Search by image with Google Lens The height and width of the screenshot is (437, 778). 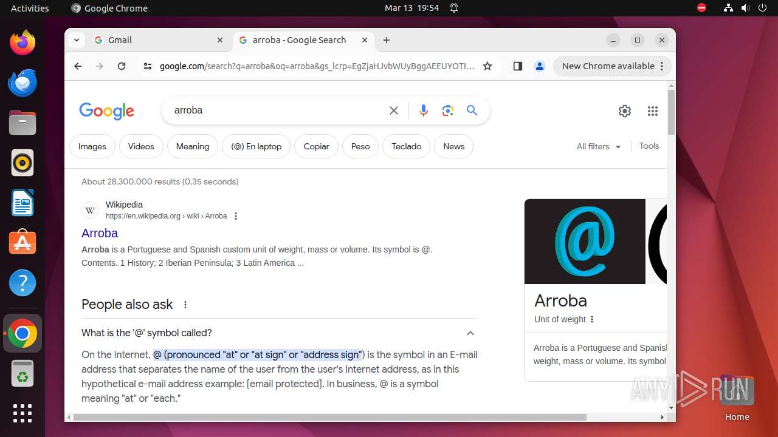pos(448,110)
